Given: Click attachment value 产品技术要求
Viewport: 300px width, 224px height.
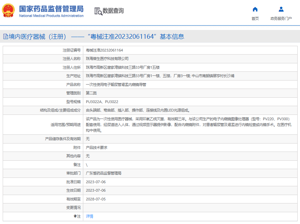Looking at the screenshot, I should pyautogui.click(x=97, y=148).
